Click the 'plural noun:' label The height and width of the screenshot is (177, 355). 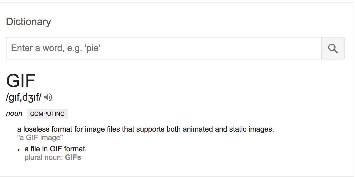point(44,157)
